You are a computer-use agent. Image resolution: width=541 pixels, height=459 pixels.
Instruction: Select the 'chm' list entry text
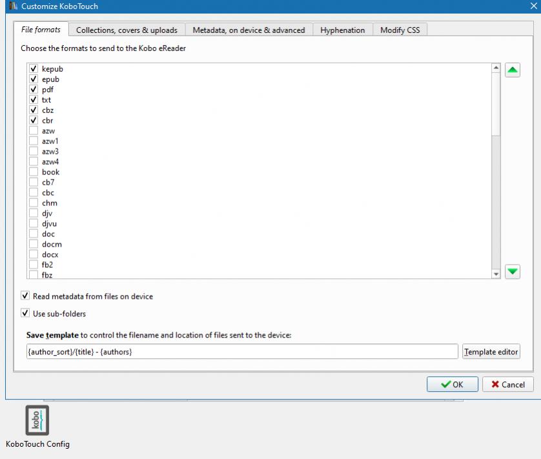50,203
